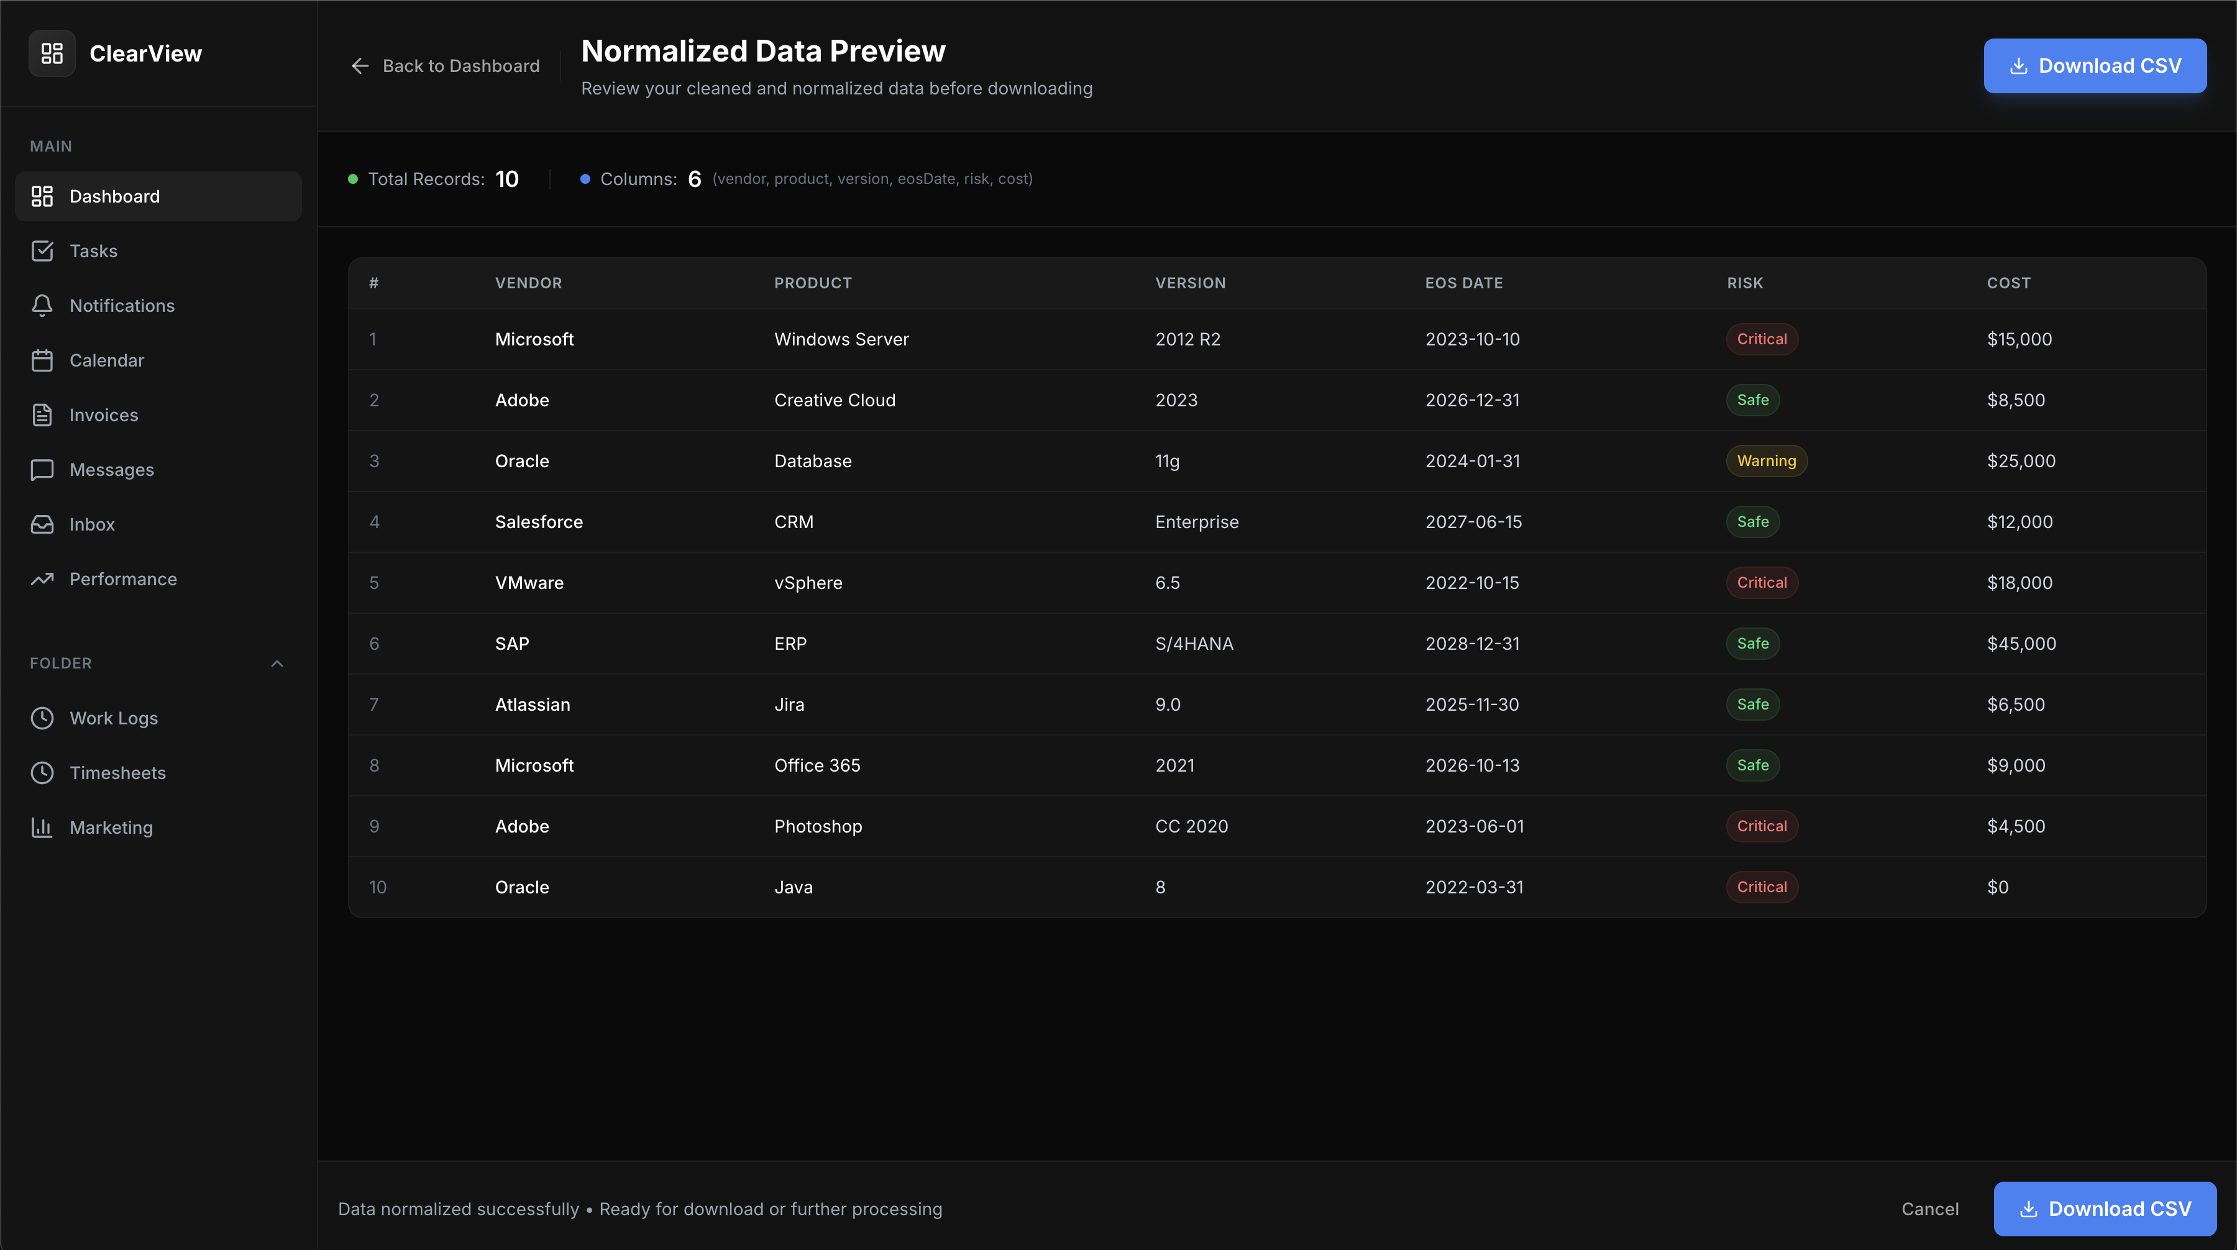Open the Timesheets menu item
The width and height of the screenshot is (2237, 1250).
(117, 773)
